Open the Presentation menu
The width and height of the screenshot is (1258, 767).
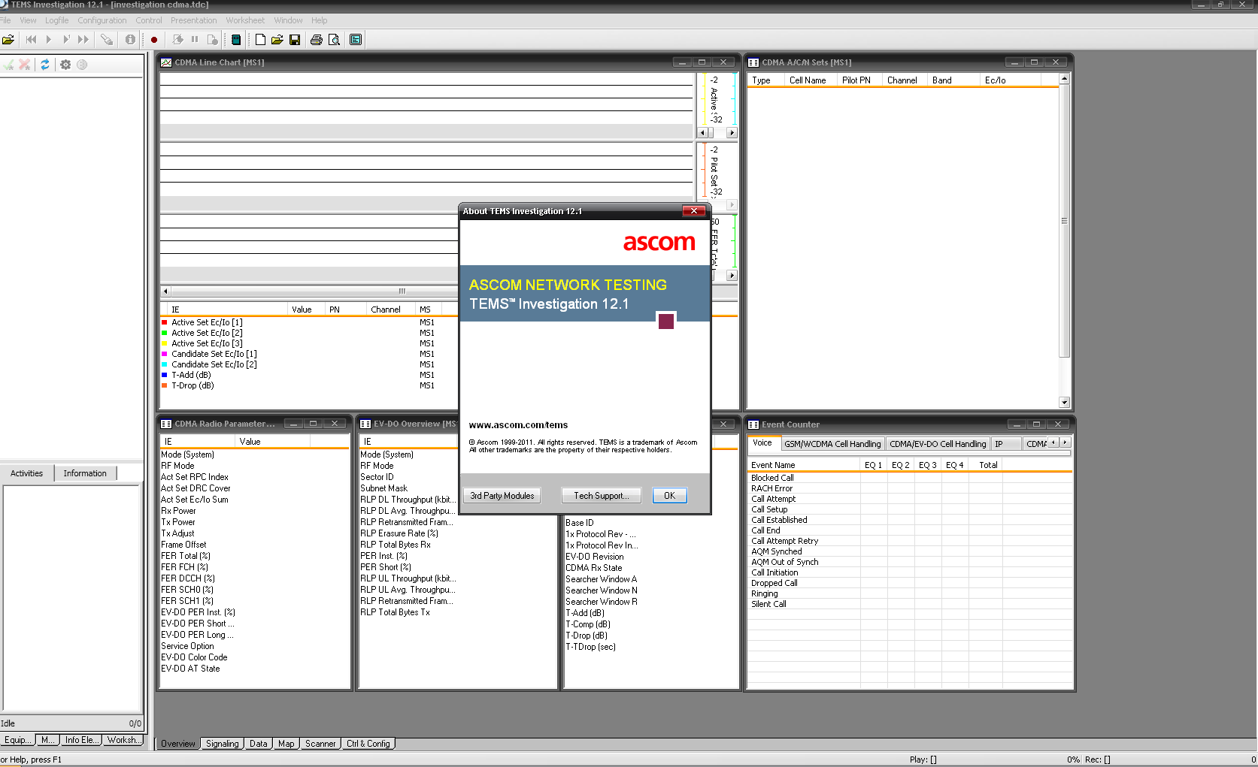193,20
